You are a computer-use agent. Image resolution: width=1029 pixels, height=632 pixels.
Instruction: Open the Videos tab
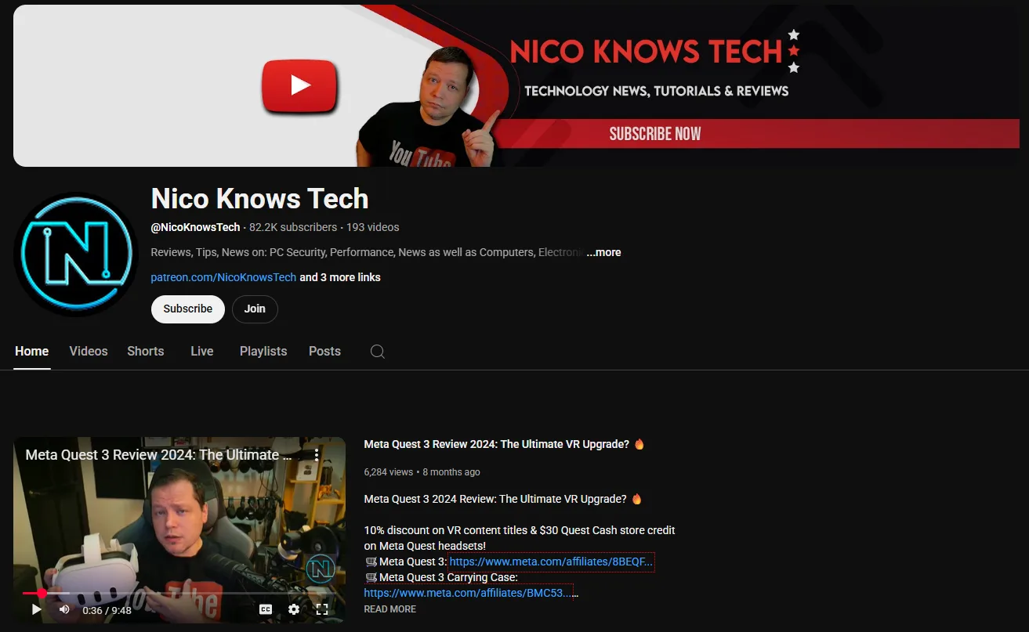click(89, 352)
